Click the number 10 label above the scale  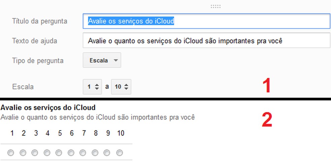pos(120,133)
